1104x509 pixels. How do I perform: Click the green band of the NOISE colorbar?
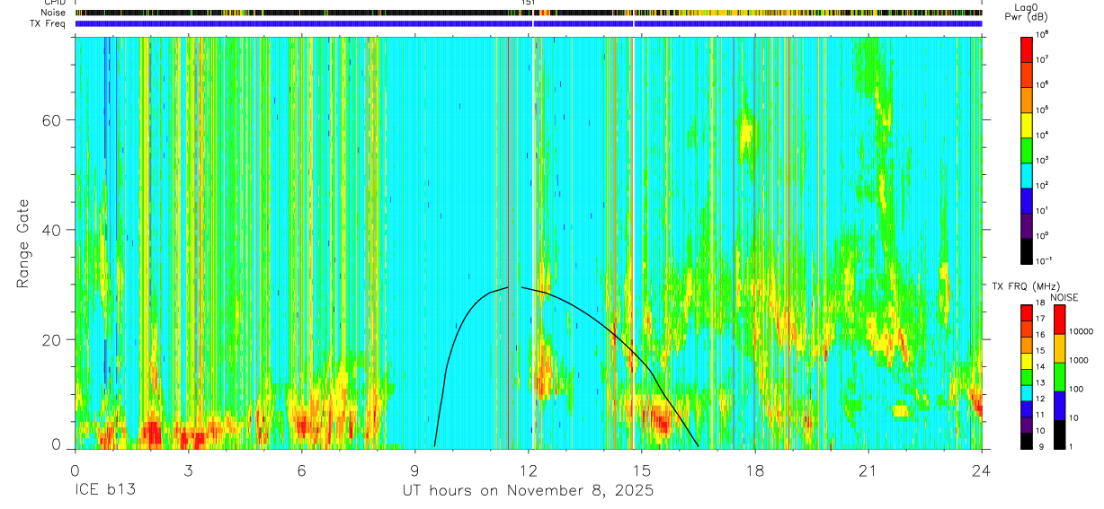pos(1059,377)
